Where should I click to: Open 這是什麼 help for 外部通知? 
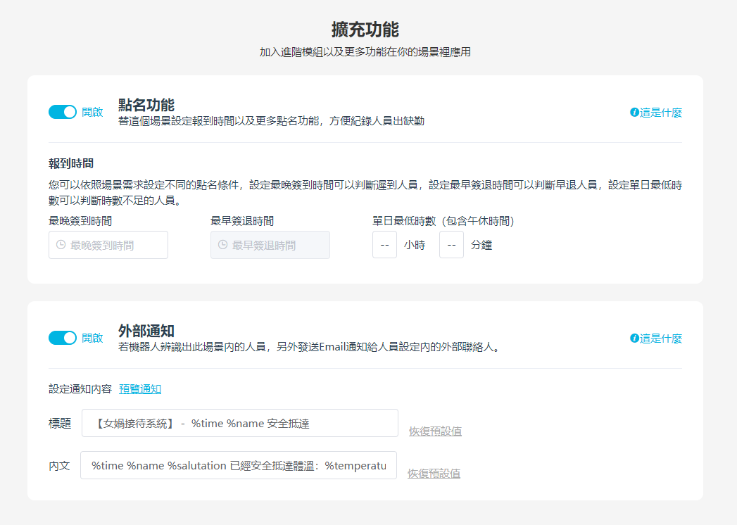[660, 339]
